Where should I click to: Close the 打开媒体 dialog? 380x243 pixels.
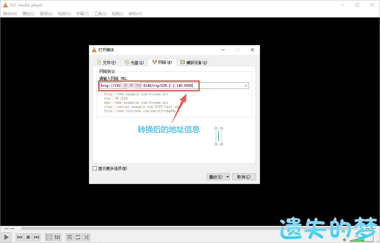tap(252, 50)
